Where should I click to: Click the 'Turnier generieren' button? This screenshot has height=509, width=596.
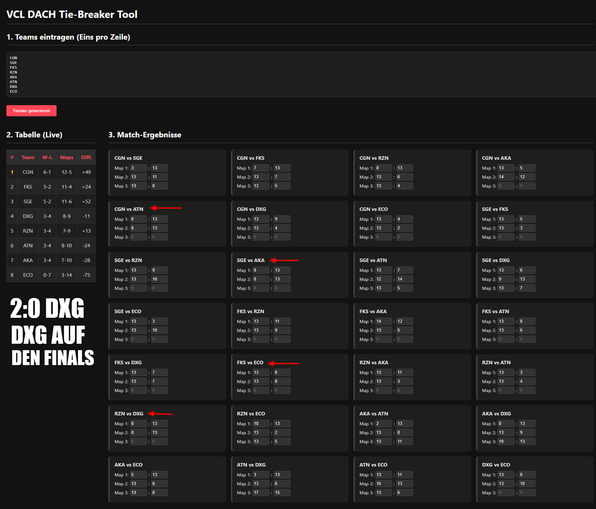coord(31,111)
